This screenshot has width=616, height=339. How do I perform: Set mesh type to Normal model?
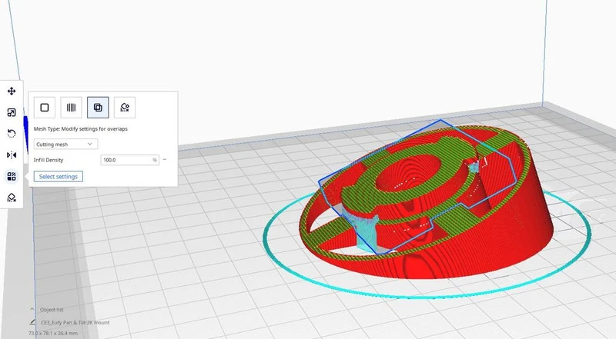coord(45,108)
